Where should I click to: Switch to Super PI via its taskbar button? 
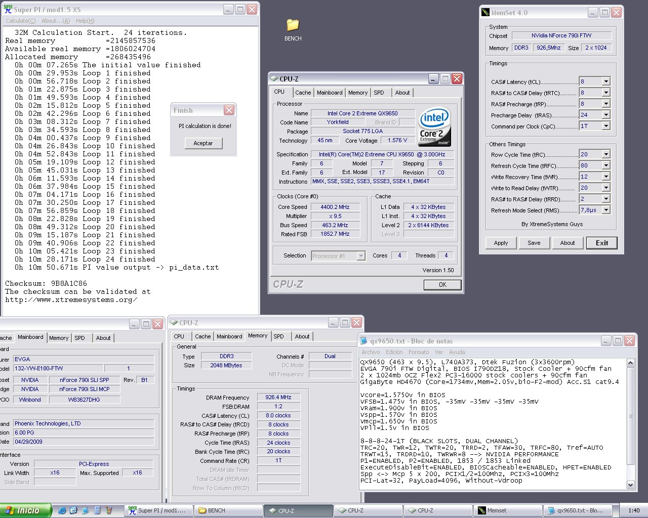[x=159, y=510]
